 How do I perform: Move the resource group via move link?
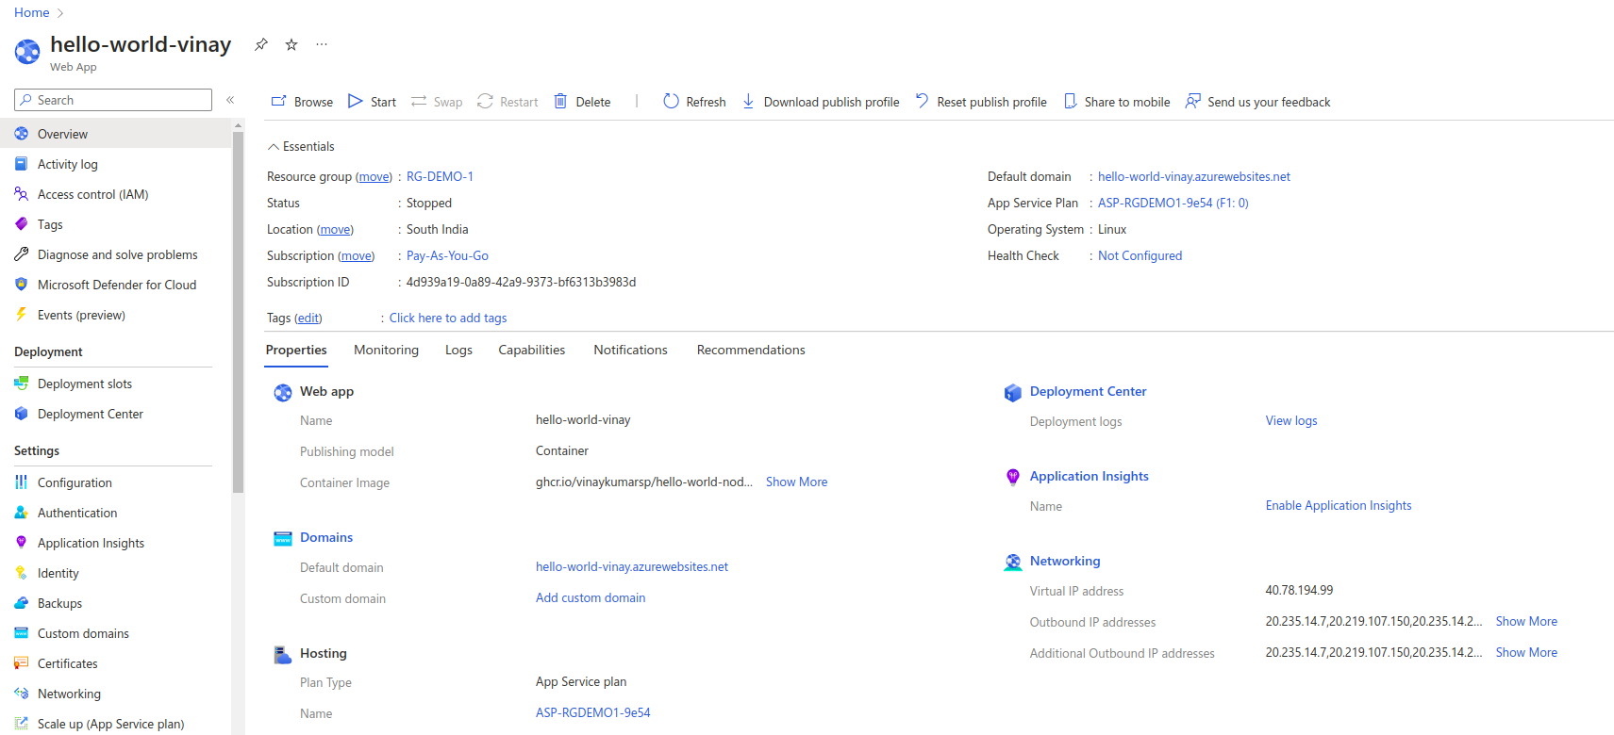tap(374, 176)
